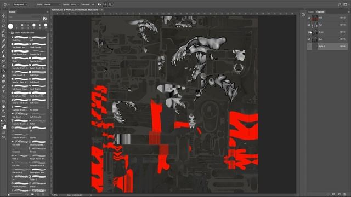Select the Brushes panel tab
This screenshot has height=197, width=351.
(x=12, y=12)
